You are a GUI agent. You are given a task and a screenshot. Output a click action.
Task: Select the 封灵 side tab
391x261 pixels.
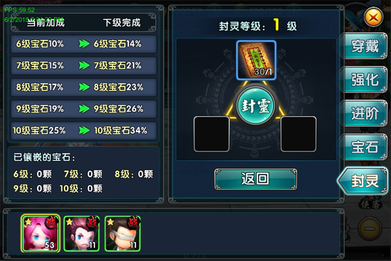363,181
